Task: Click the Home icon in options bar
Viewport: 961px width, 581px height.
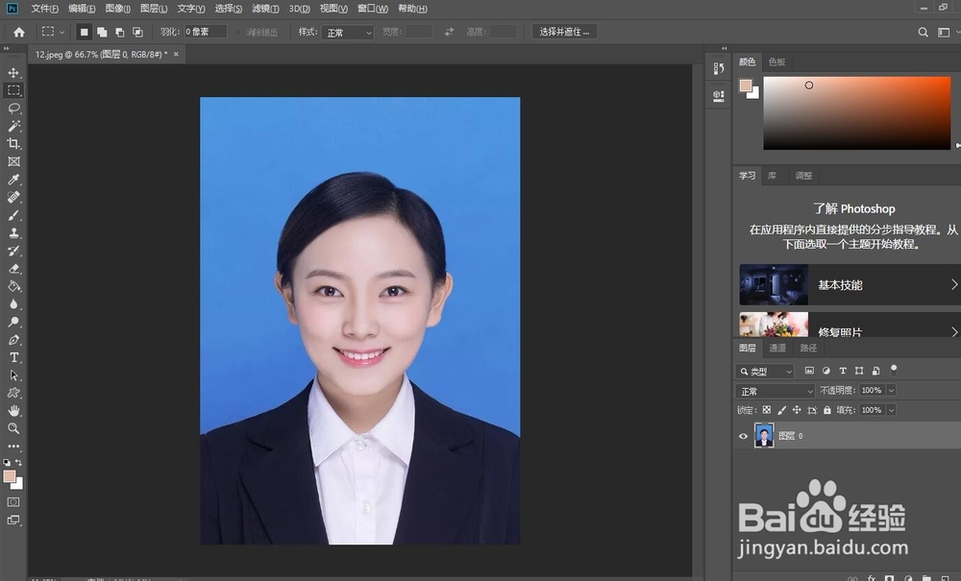Action: (18, 32)
